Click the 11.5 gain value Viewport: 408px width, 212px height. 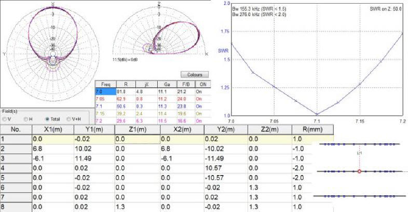point(161,121)
